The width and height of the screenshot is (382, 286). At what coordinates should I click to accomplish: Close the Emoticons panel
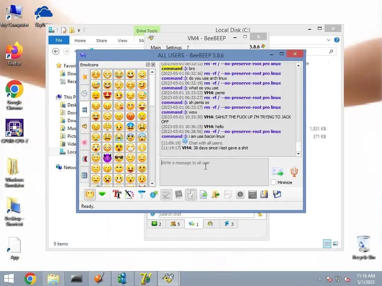click(x=153, y=65)
